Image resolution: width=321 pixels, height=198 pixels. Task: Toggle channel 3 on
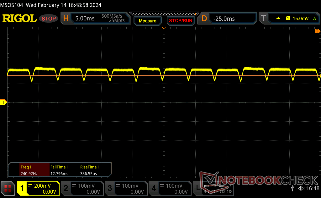(126, 189)
